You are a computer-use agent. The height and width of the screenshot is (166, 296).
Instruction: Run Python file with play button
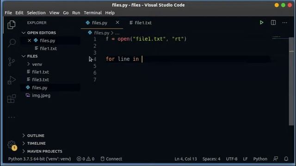(261, 23)
